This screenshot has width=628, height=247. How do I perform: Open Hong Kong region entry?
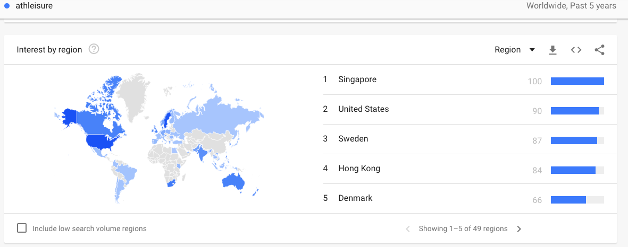pyautogui.click(x=359, y=169)
